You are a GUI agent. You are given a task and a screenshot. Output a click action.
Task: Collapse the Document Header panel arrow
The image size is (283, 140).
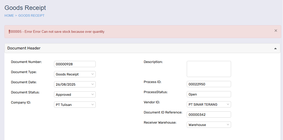(275, 48)
